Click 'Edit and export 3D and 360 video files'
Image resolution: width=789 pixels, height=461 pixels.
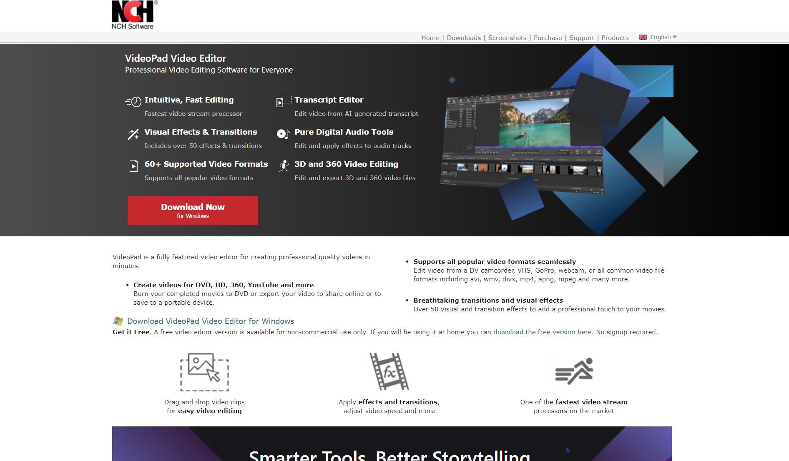pyautogui.click(x=355, y=178)
